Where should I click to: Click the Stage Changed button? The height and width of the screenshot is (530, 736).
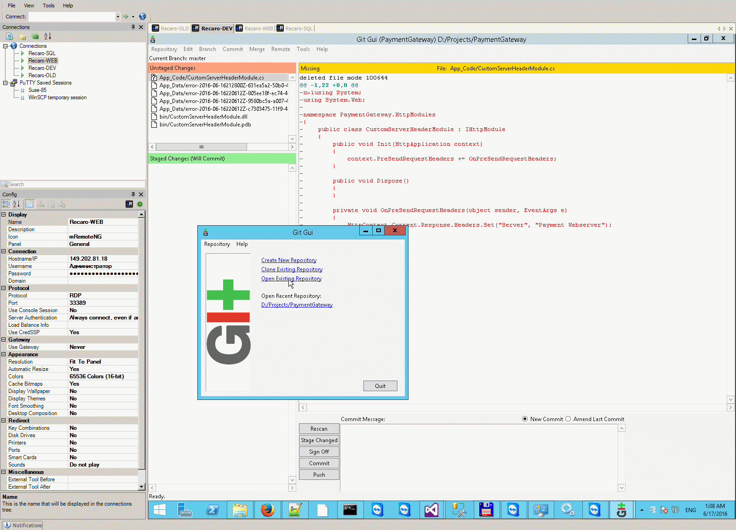coord(319,440)
